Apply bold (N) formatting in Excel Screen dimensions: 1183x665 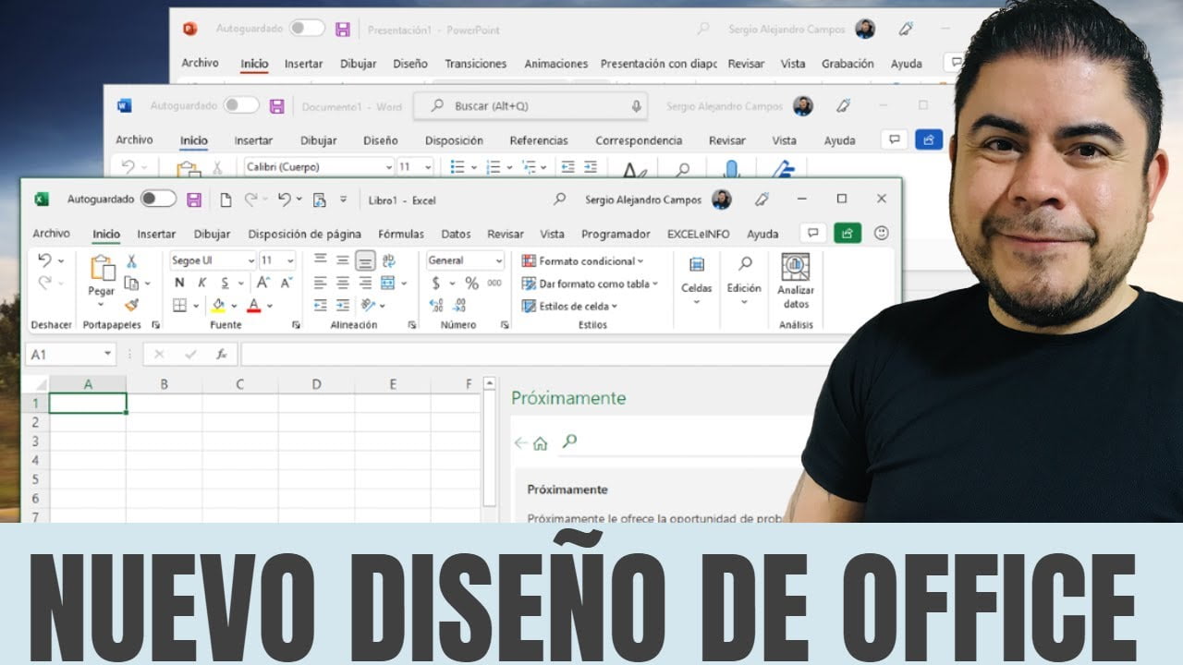point(179,284)
